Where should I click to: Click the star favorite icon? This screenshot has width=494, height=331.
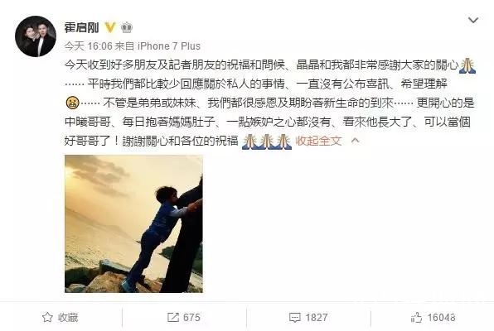pyautogui.click(x=47, y=317)
